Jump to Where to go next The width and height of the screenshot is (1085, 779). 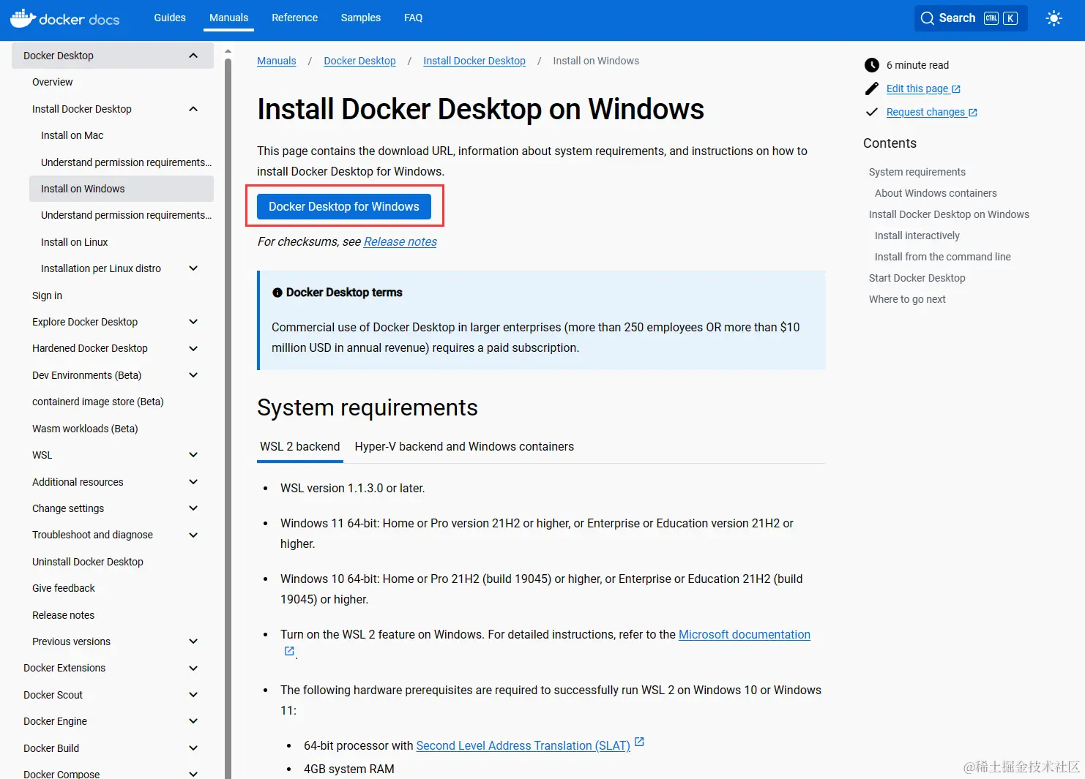pyautogui.click(x=907, y=299)
